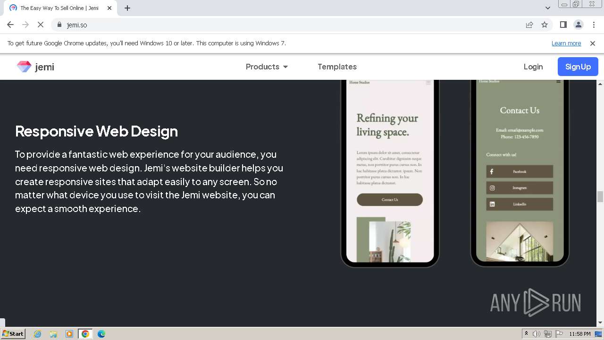Expand the Products dropdown menu
The image size is (604, 340).
point(267,67)
